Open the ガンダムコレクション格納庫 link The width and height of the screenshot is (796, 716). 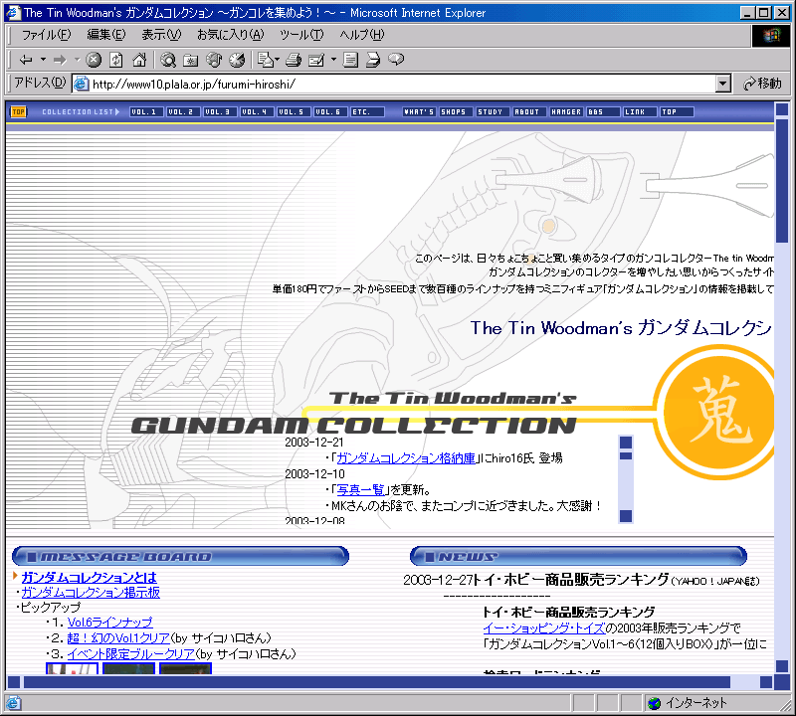406,458
